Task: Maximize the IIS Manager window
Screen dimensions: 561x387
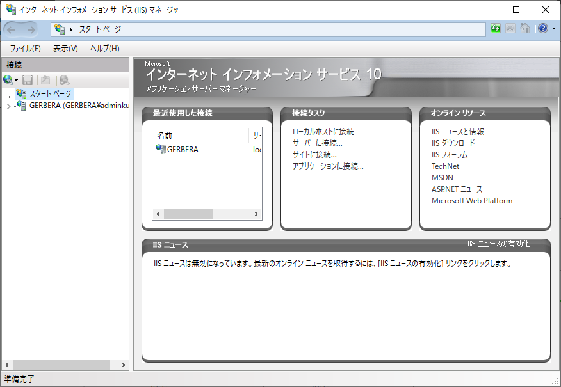Action: [x=516, y=10]
